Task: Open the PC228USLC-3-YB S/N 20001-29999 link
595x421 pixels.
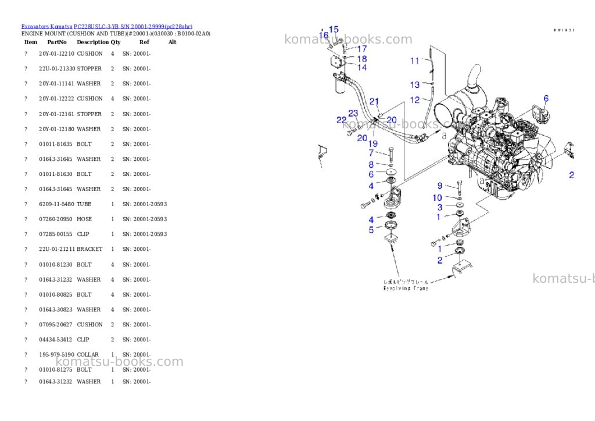Action: point(133,27)
